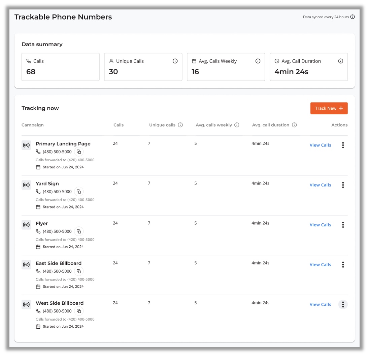Viewport: 369px width, 357px height.
Task: Open View Calls for East Side Billboard
Action: [320, 265]
